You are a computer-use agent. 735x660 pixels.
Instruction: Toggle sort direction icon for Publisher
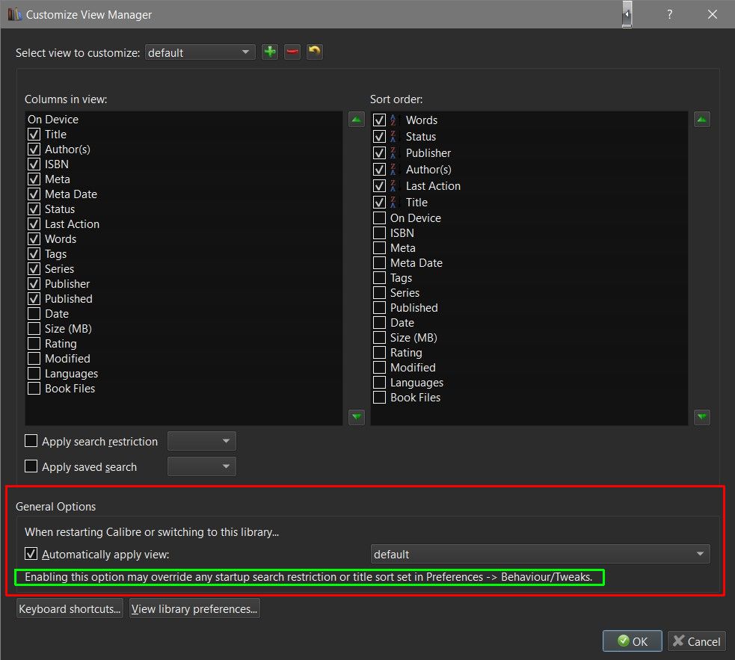(x=393, y=152)
